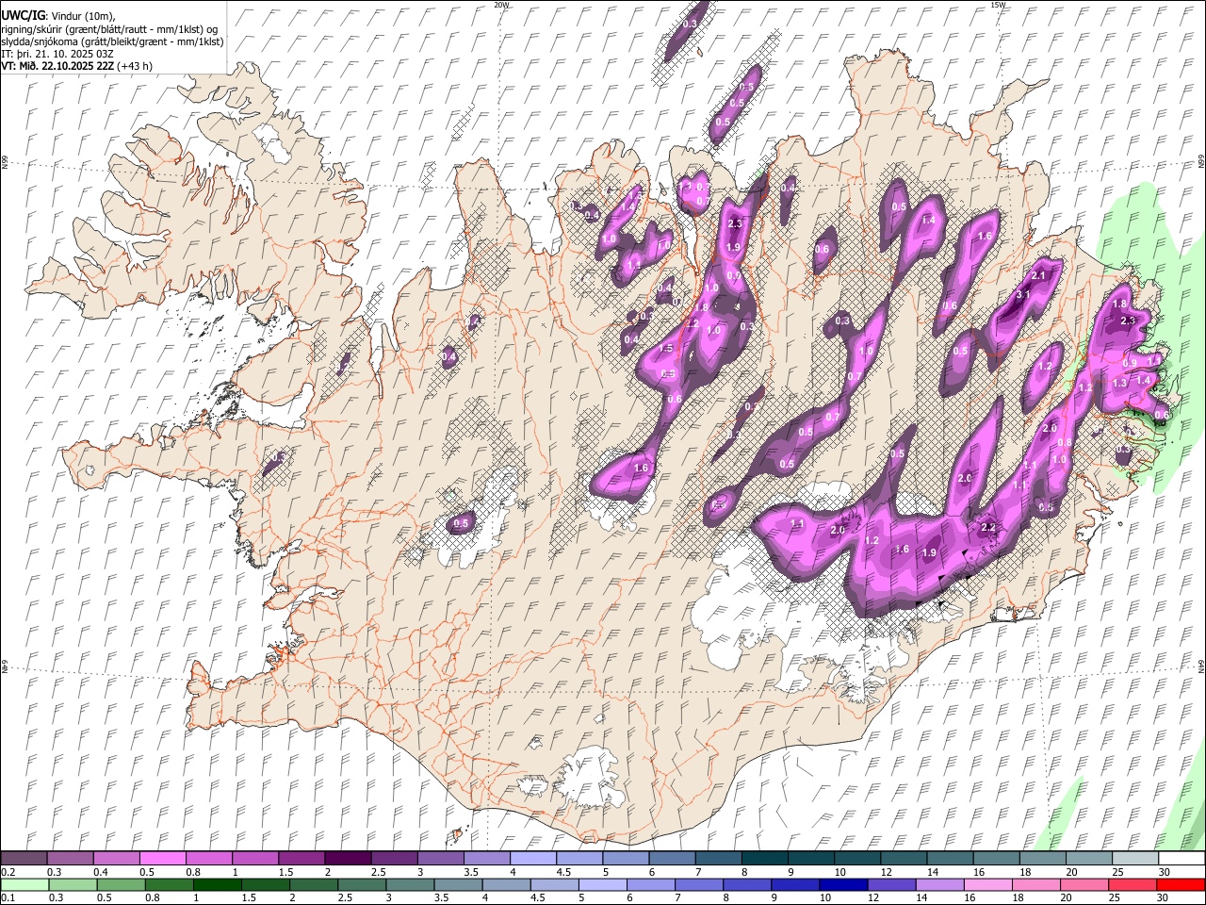Click the pale green rain swatch labeled 0.1
Viewport: 1206px width, 905px height.
(x=24, y=884)
